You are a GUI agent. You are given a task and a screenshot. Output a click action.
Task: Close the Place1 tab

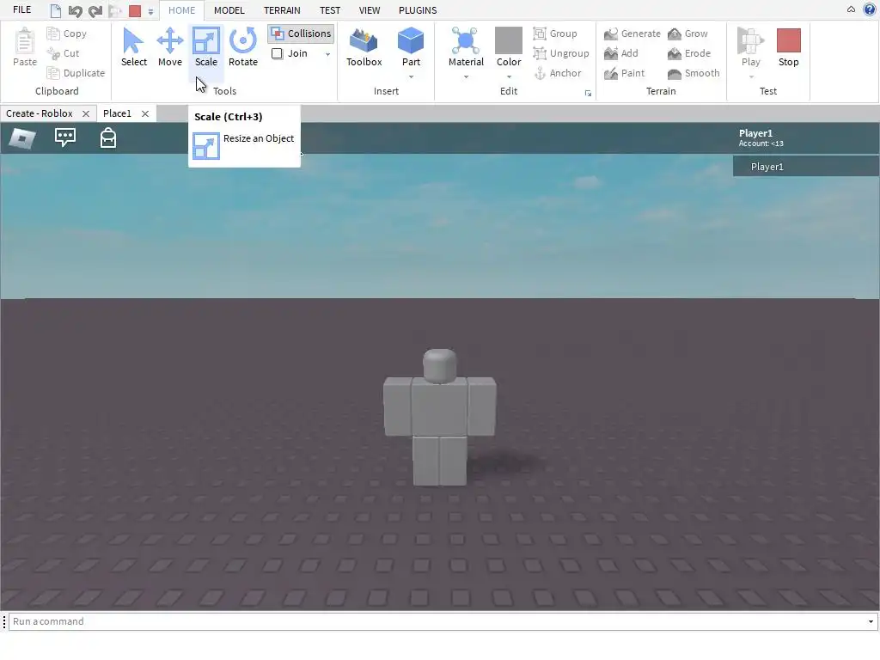click(145, 114)
